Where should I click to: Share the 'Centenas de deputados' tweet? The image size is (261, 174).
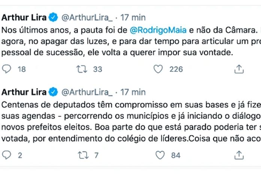(x=239, y=155)
